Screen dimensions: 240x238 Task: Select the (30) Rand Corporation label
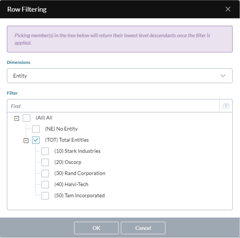point(80,173)
